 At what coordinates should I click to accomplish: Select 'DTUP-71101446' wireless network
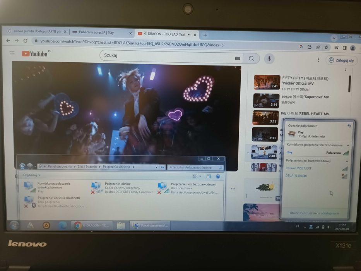[x=316, y=176]
